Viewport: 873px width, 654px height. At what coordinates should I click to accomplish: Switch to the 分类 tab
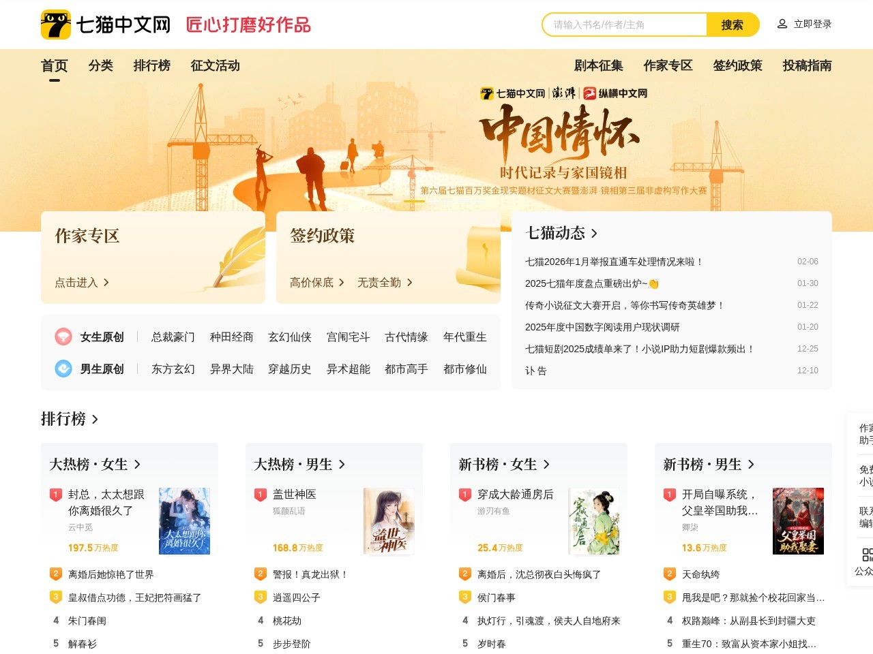(x=101, y=65)
